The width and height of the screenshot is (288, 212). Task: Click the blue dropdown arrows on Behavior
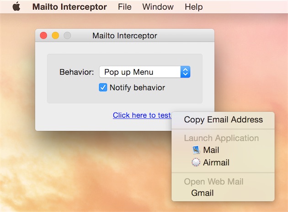(x=185, y=72)
